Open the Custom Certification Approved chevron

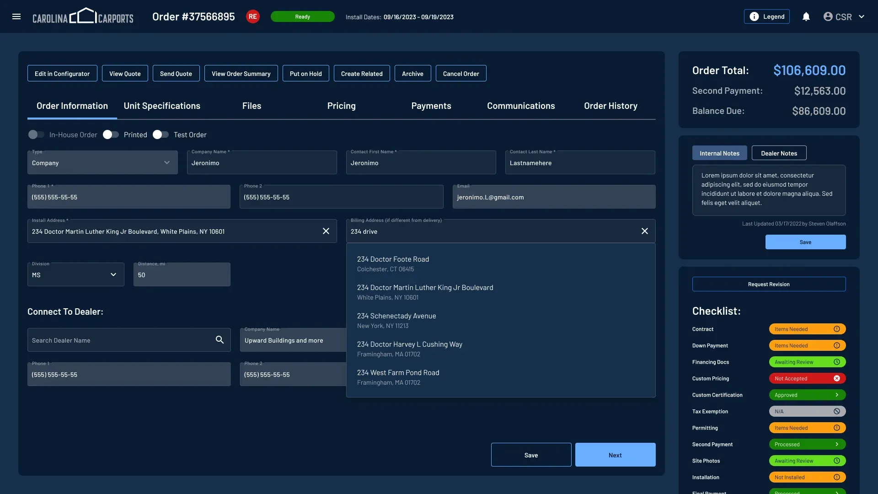[837, 395]
